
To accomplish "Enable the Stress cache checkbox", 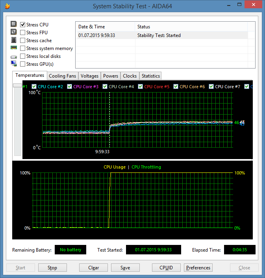I will tap(22, 41).
